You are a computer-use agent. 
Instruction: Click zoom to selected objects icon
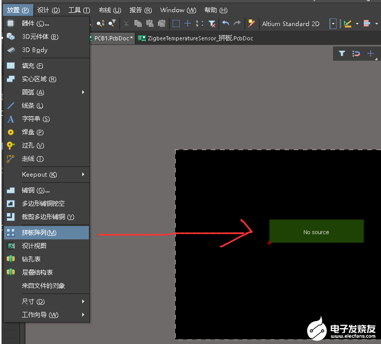click(x=100, y=23)
